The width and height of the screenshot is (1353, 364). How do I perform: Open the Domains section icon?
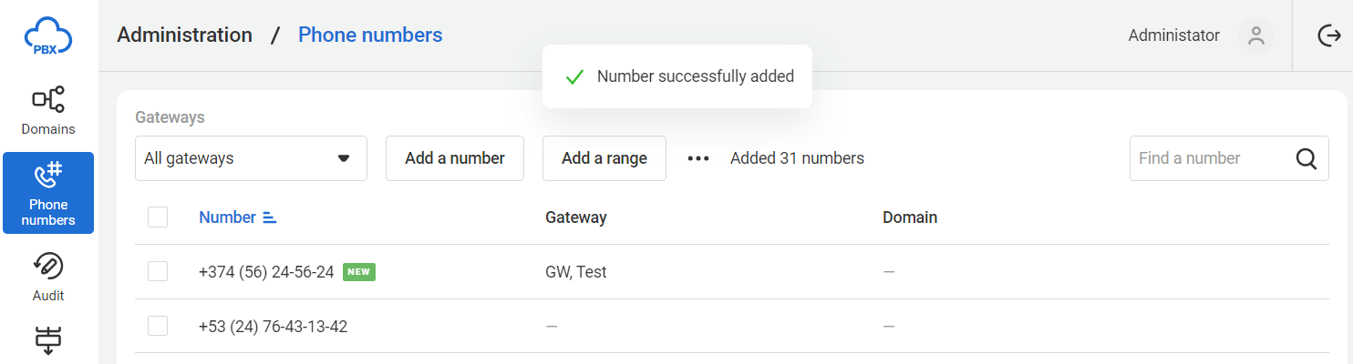click(x=48, y=99)
